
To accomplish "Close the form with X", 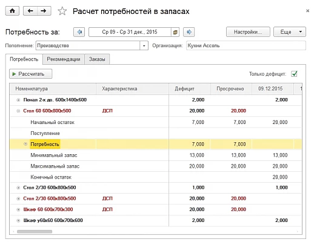I will (307, 11).
